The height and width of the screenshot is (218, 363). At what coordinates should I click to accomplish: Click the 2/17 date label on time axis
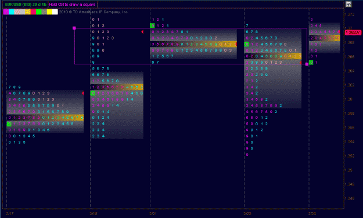(9, 213)
